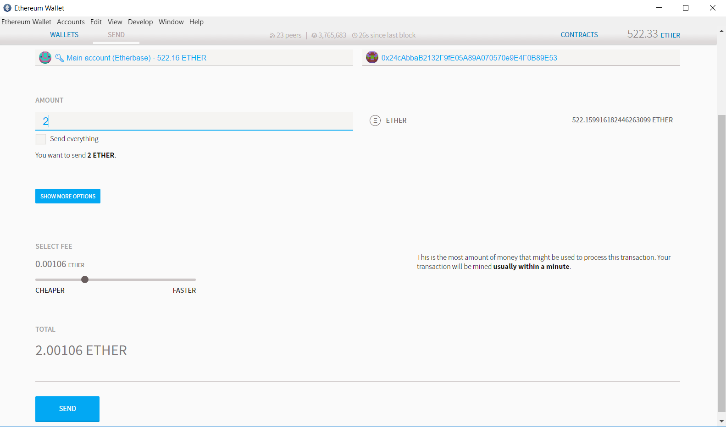726x427 pixels.
Task: Click the key icon beside Main account
Action: (59, 58)
